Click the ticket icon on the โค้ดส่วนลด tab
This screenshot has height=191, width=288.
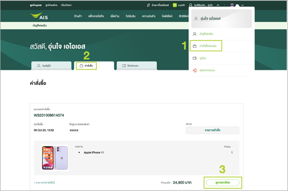click(124, 66)
